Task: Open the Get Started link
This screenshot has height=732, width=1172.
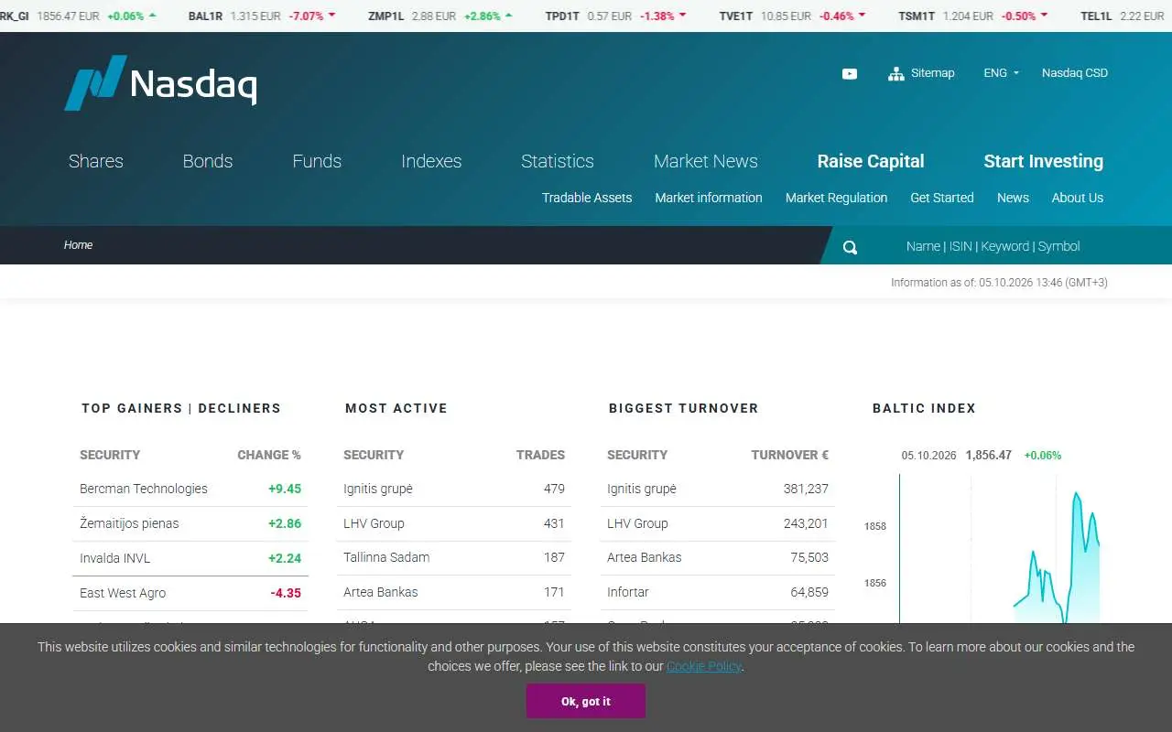Action: (942, 198)
